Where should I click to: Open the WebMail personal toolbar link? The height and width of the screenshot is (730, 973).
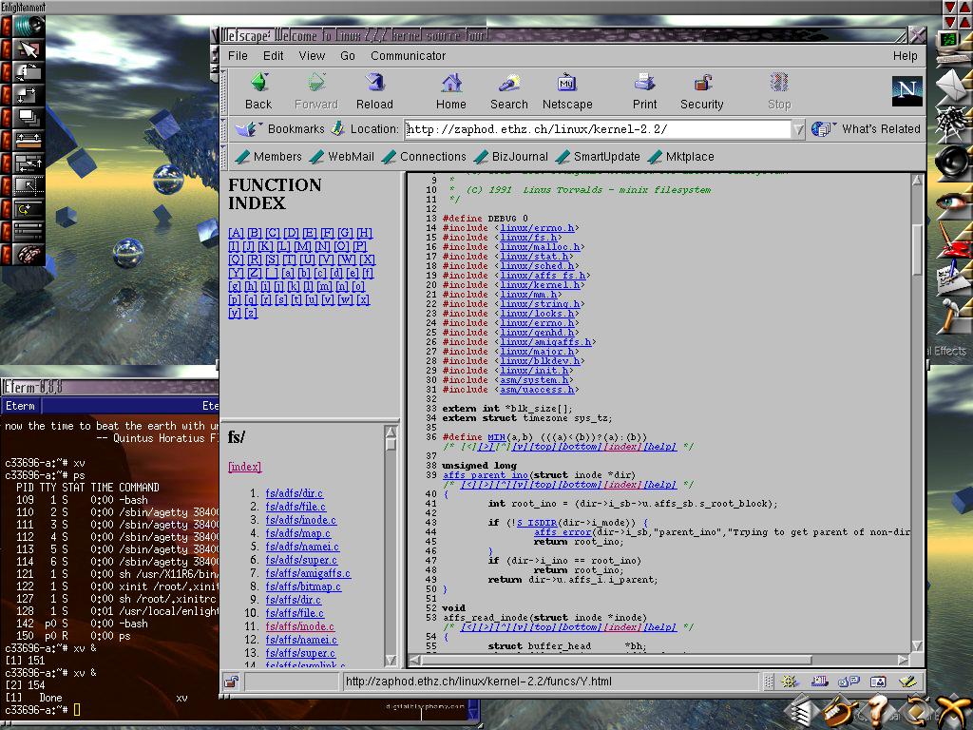click(x=342, y=157)
